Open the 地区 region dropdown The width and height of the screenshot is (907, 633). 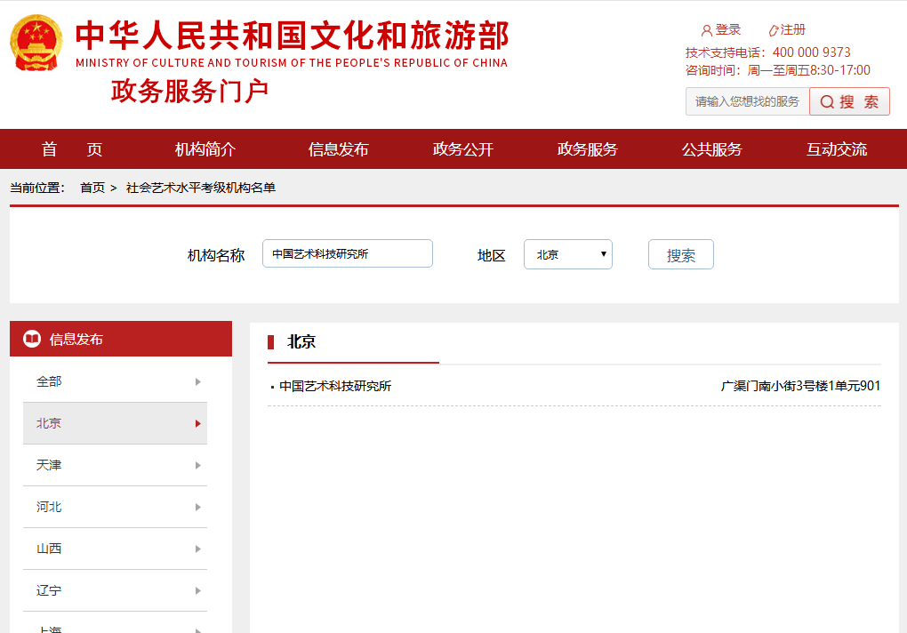tap(567, 254)
